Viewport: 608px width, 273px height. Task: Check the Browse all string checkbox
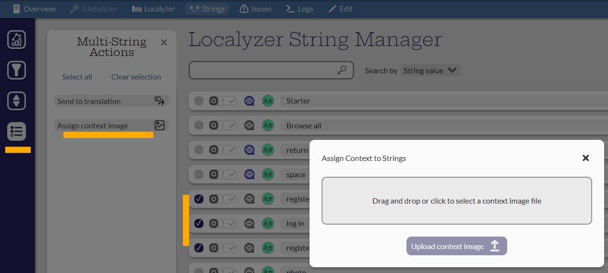pyautogui.click(x=199, y=125)
